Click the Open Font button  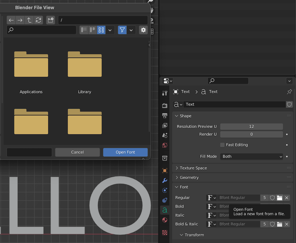pos(125,152)
